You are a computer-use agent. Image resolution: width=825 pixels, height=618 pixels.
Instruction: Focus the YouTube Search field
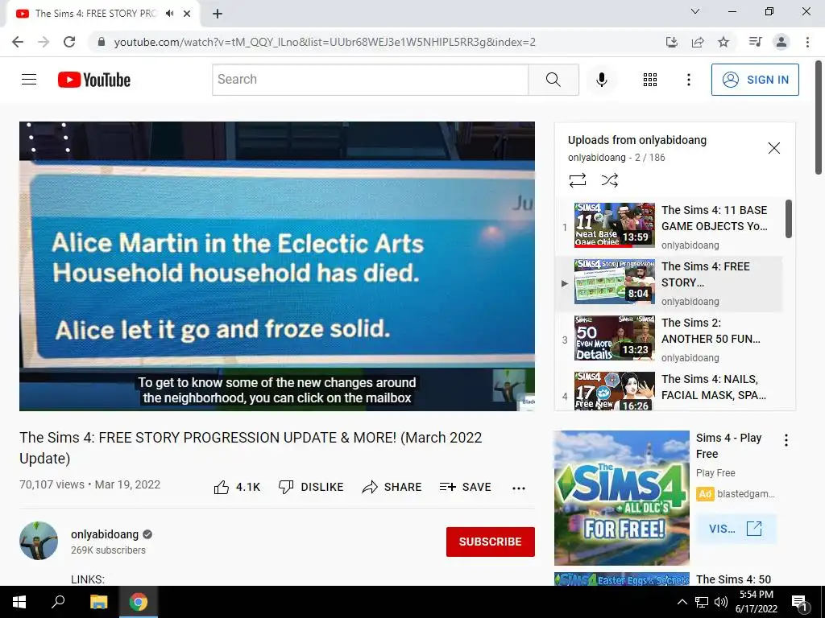pyautogui.click(x=371, y=80)
